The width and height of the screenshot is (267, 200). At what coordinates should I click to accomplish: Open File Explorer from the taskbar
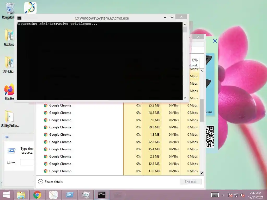click(x=21, y=195)
